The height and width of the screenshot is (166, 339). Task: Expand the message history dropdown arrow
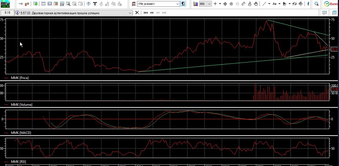pos(130,13)
